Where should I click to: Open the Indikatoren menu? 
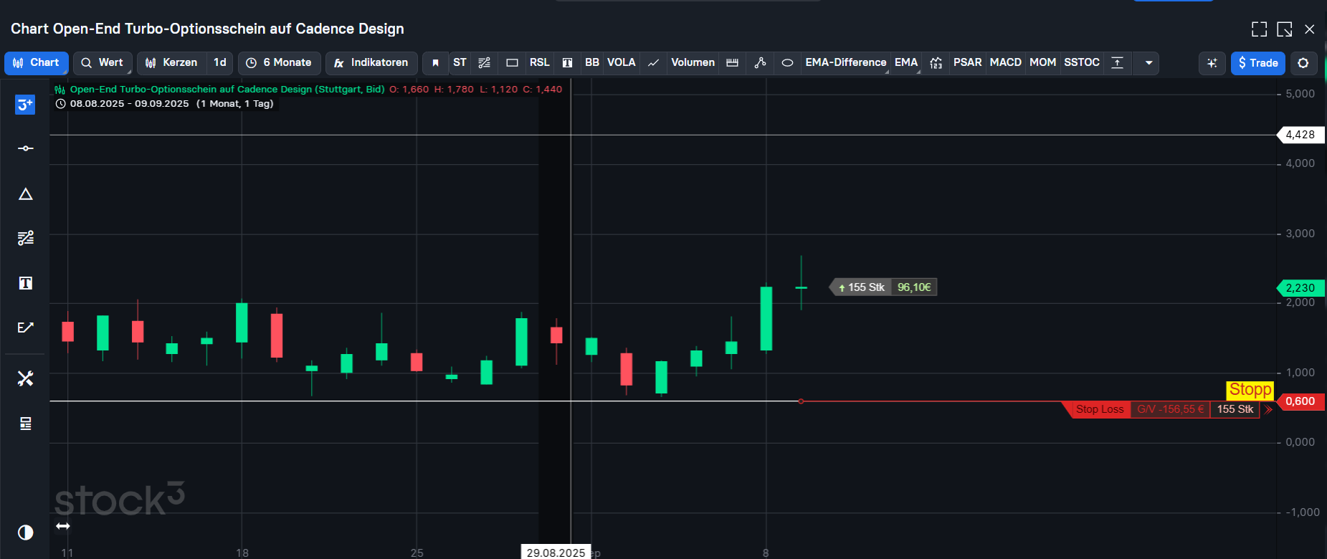pyautogui.click(x=371, y=63)
